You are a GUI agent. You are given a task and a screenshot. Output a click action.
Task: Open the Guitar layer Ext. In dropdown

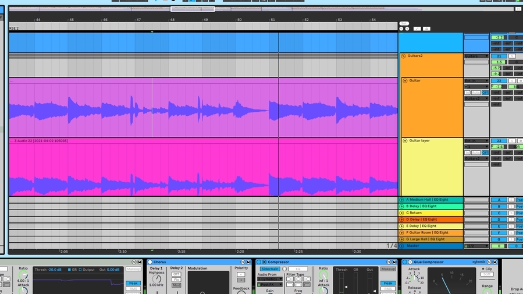pos(476,141)
